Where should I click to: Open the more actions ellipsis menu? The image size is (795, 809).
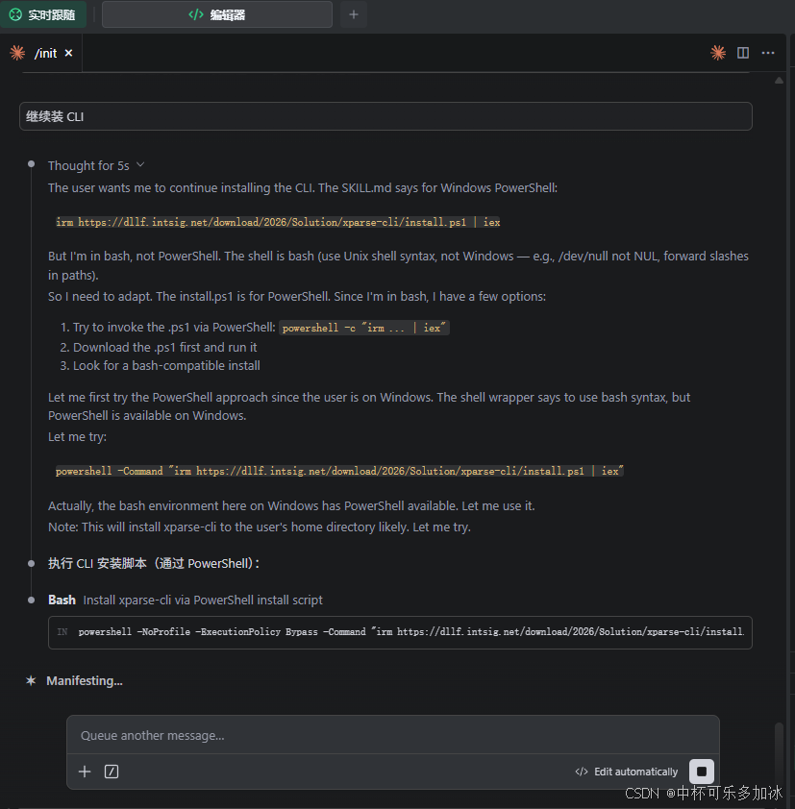(768, 53)
